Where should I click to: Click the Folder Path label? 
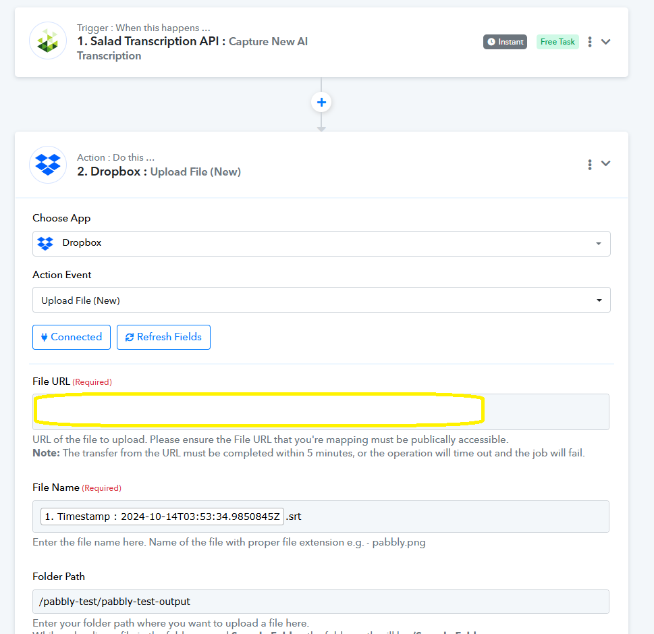click(59, 577)
